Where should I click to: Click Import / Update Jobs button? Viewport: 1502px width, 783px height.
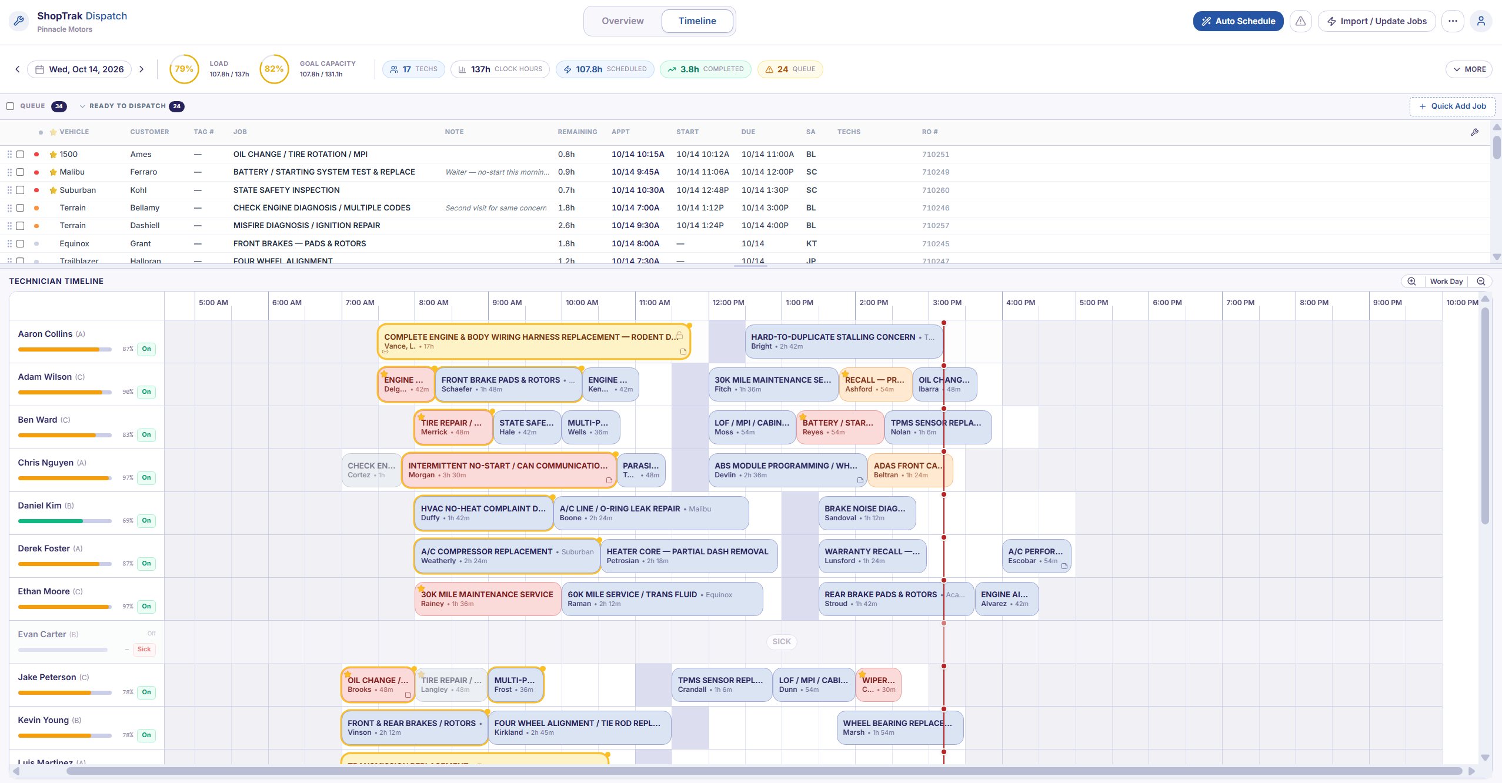pos(1376,21)
